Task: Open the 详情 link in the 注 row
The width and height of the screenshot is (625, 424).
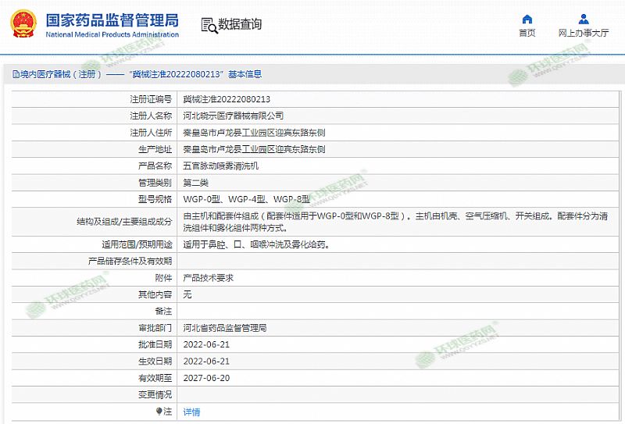Action: pyautogui.click(x=191, y=412)
